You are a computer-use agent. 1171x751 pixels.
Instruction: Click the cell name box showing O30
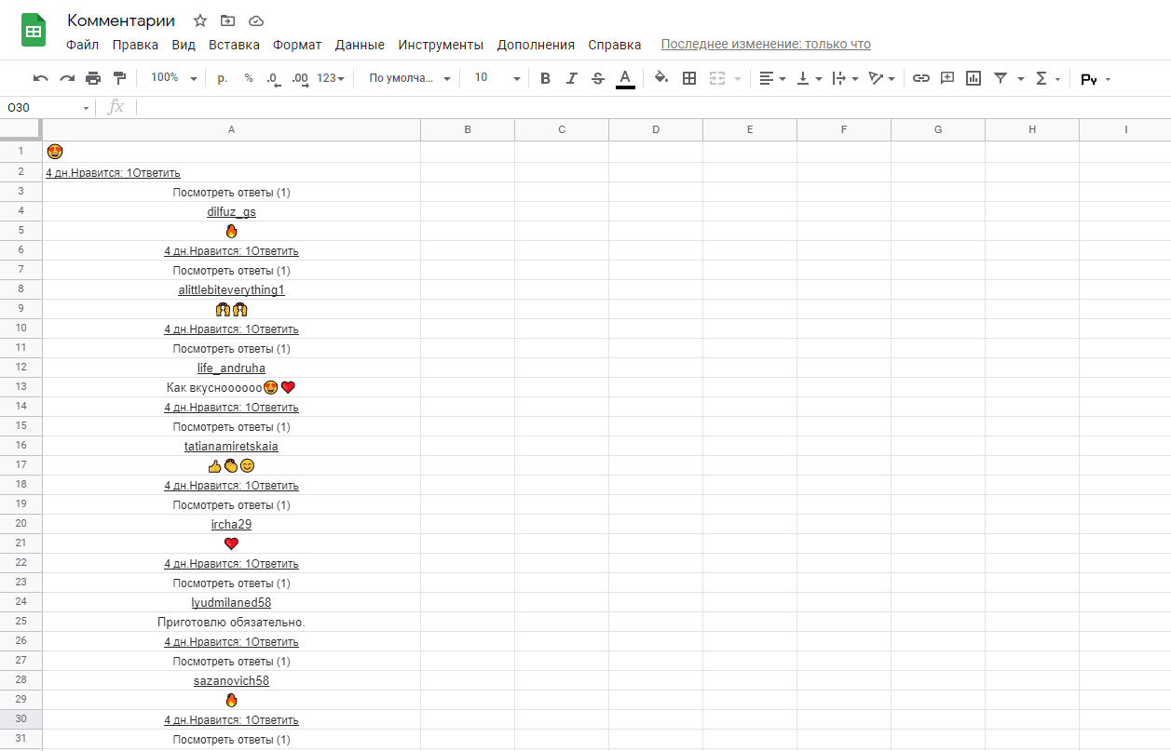pyautogui.click(x=47, y=108)
